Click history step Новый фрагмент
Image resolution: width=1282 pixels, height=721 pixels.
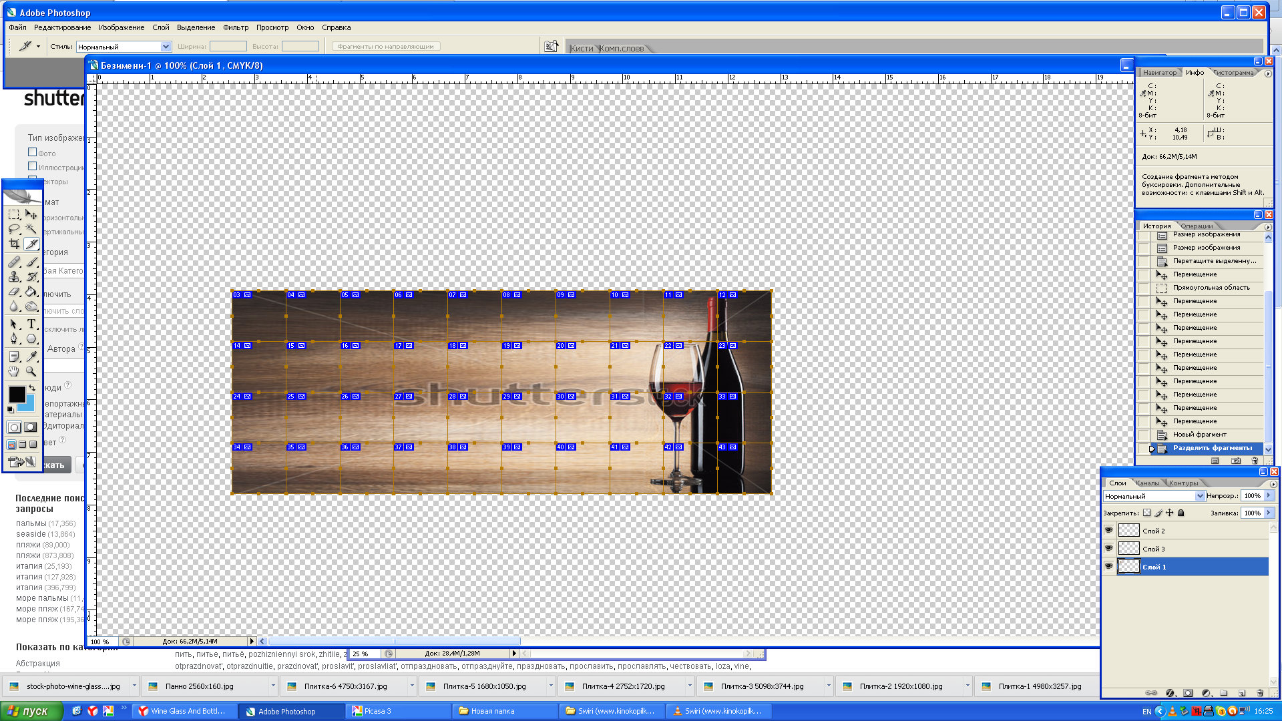(x=1199, y=435)
